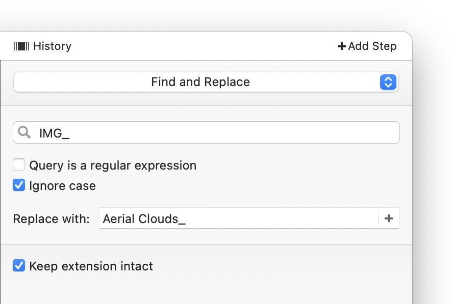Click the Query is a regular expression label
453x304 pixels.
pyautogui.click(x=113, y=165)
